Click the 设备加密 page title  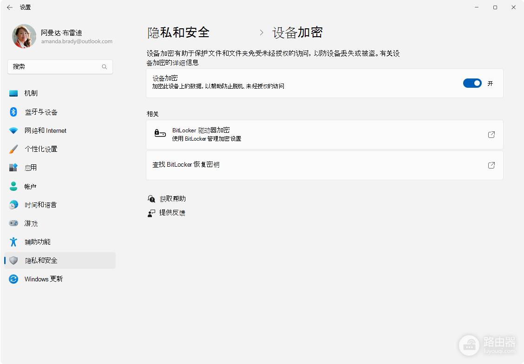297,32
